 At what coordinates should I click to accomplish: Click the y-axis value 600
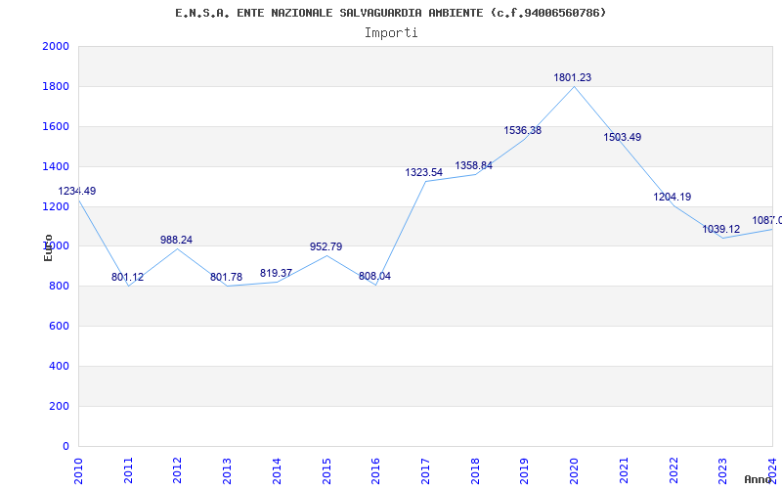tap(59, 327)
